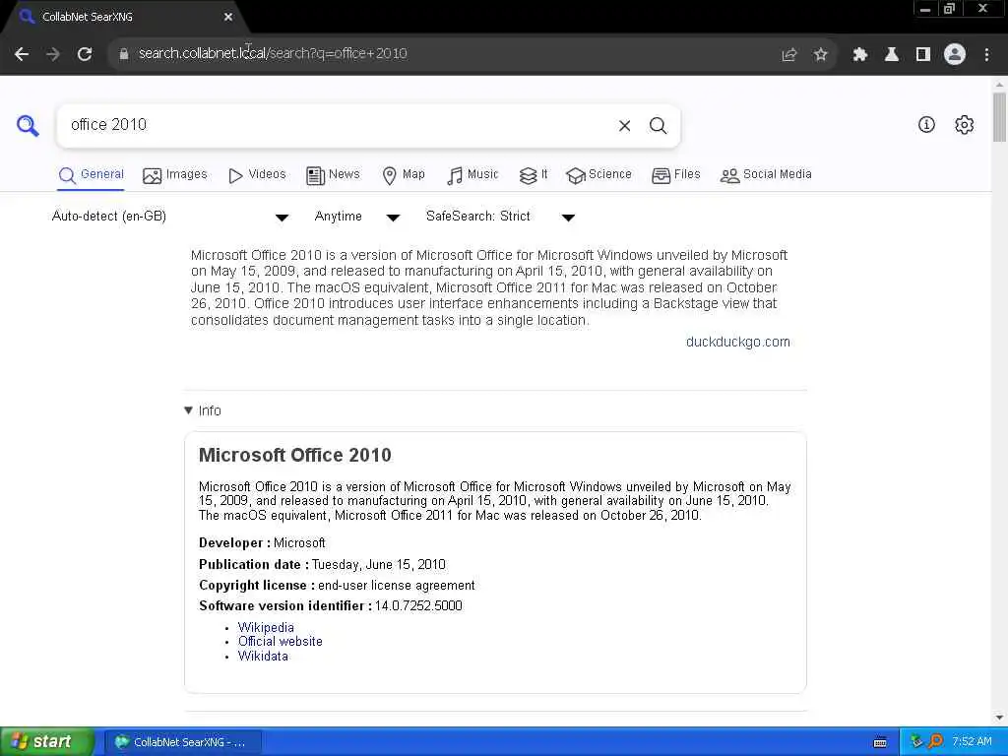Click the Microsoft Office 2010 heading
Image resolution: width=1008 pixels, height=756 pixels.
(x=295, y=455)
